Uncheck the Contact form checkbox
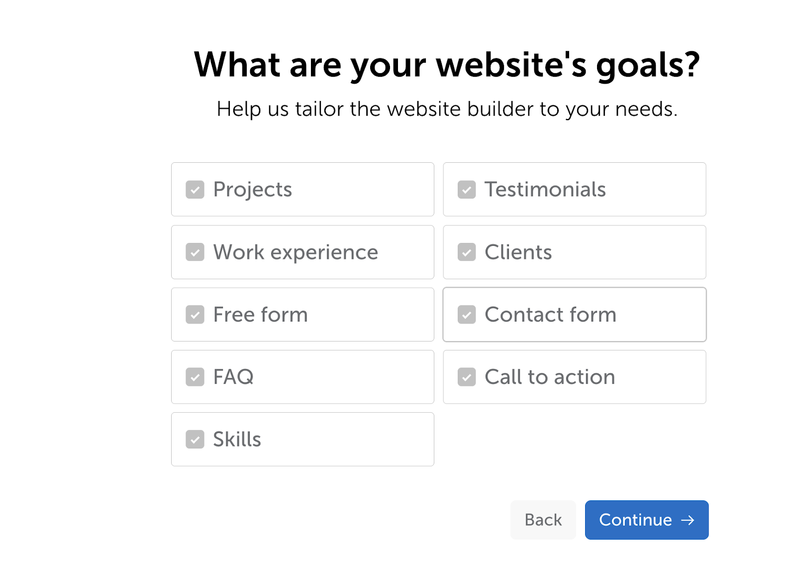Screen dimensions: 796x568 (467, 315)
